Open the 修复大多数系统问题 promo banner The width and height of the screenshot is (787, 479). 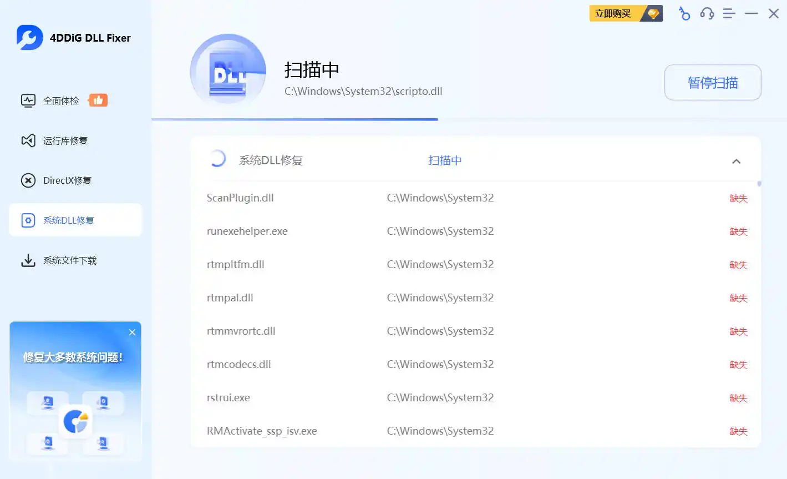click(x=75, y=391)
